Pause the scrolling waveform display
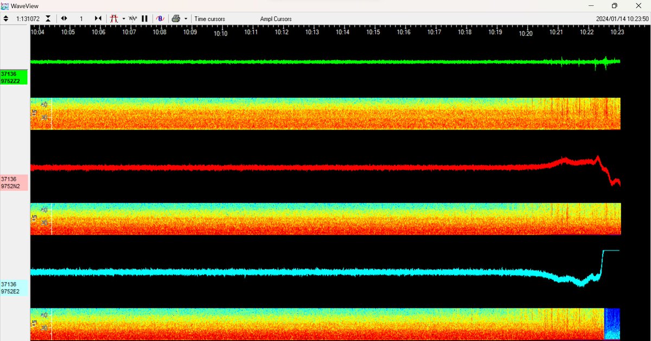 [144, 18]
